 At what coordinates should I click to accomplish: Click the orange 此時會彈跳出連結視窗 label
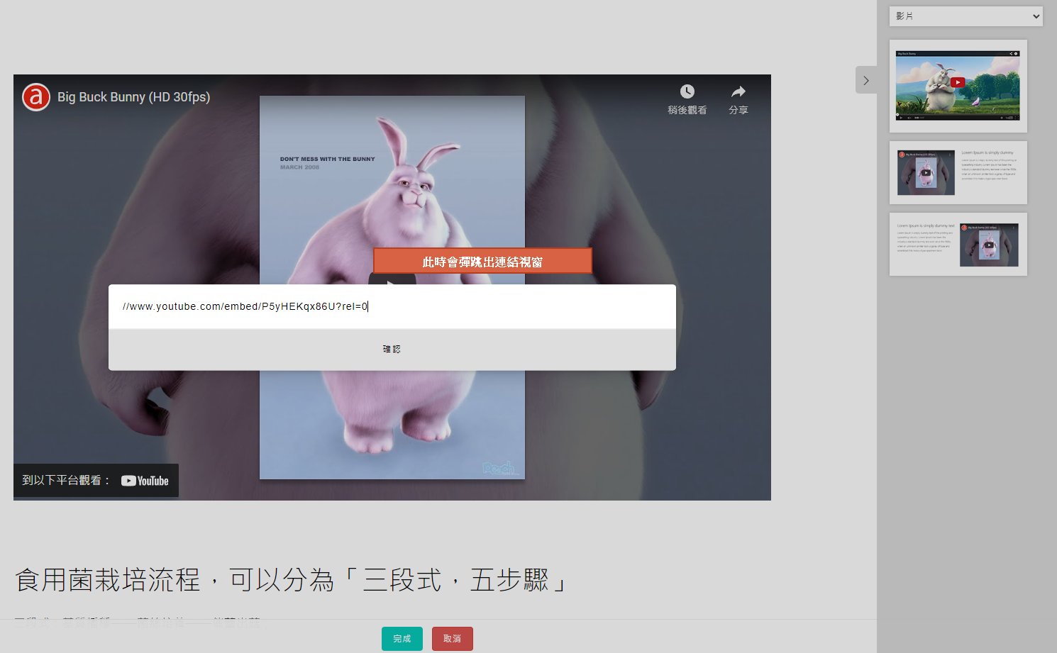482,262
